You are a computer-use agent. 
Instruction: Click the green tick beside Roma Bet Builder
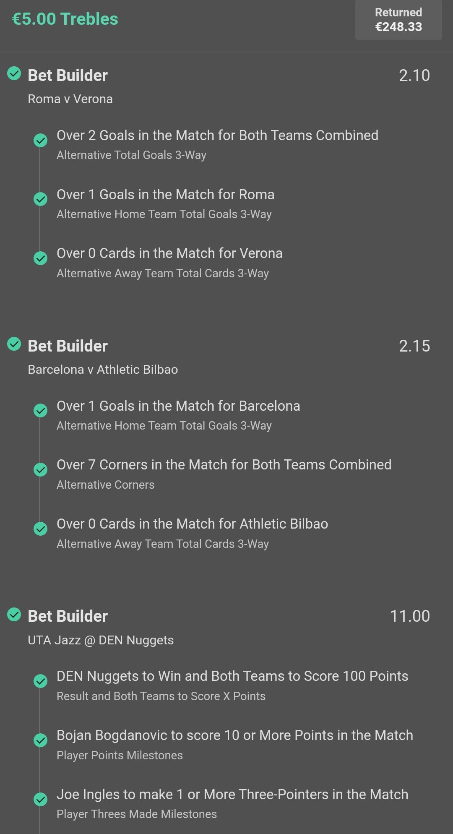[14, 73]
